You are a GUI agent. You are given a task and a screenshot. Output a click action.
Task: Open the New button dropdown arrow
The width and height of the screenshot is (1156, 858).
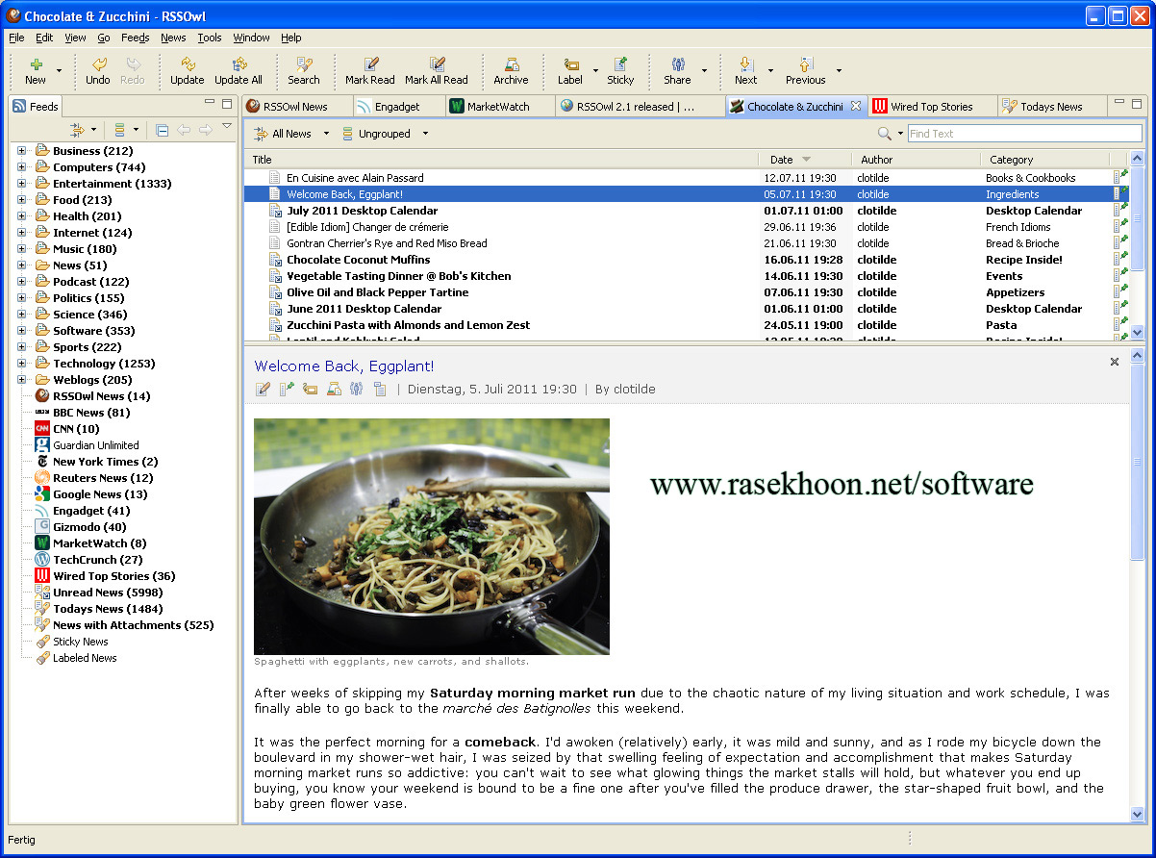coord(59,70)
